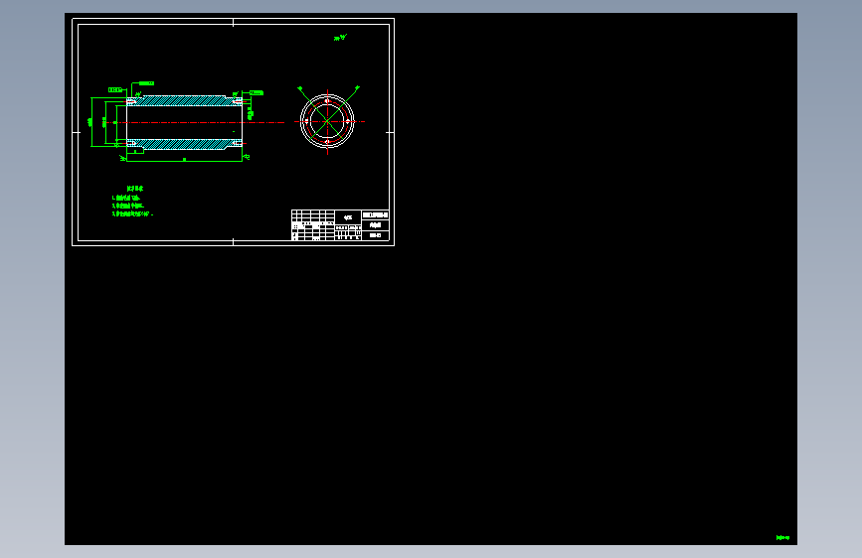This screenshot has height=558, width=862.
Task: Click the small green text at canvas bottom-right corner
Action: pos(782,538)
